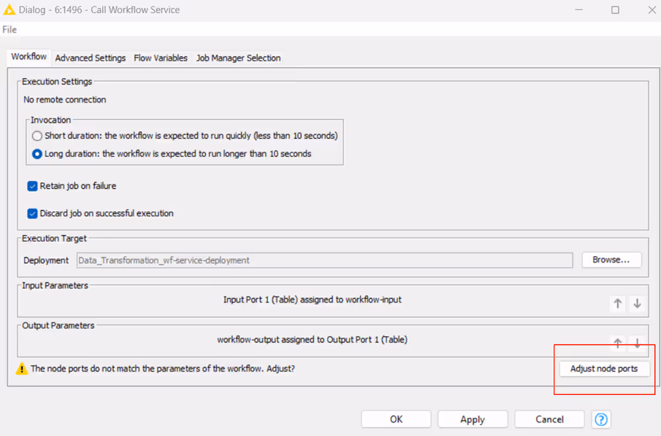Click the Deployment text field
Viewport: 661px width, 436px height.
[325, 260]
